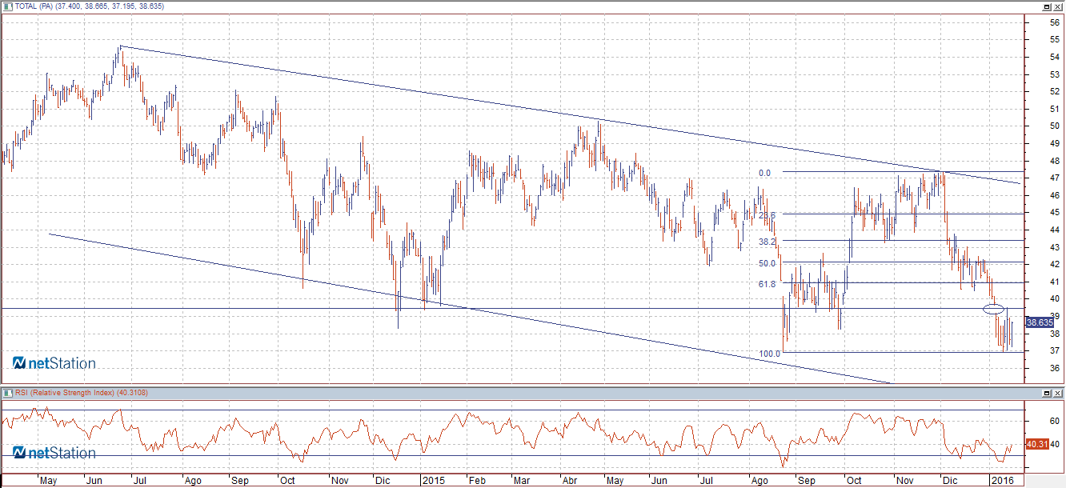Click the TOTAL chart panel icon
Viewport: 1066px width, 488px height.
pyautogui.click(x=7, y=6)
